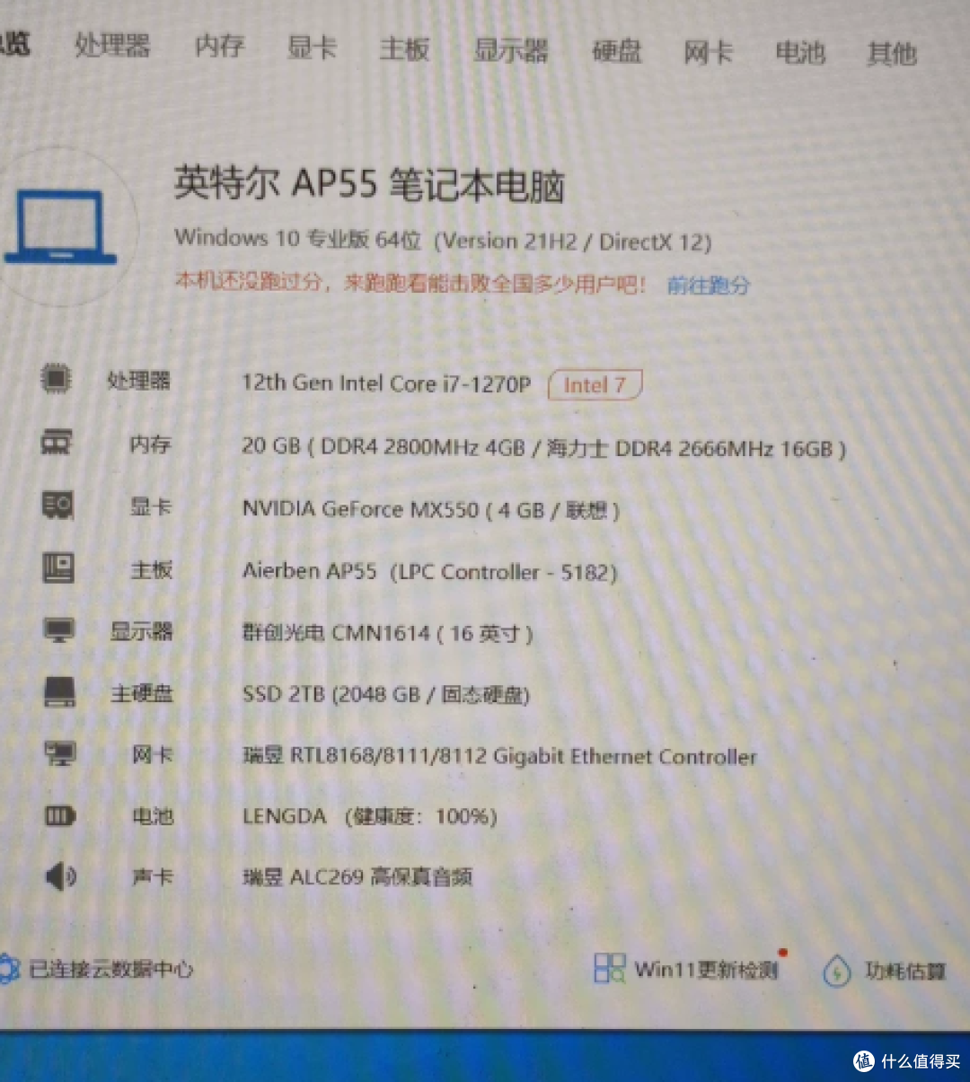The image size is (970, 1082).
Task: Click the battery icon
Action: [60, 815]
